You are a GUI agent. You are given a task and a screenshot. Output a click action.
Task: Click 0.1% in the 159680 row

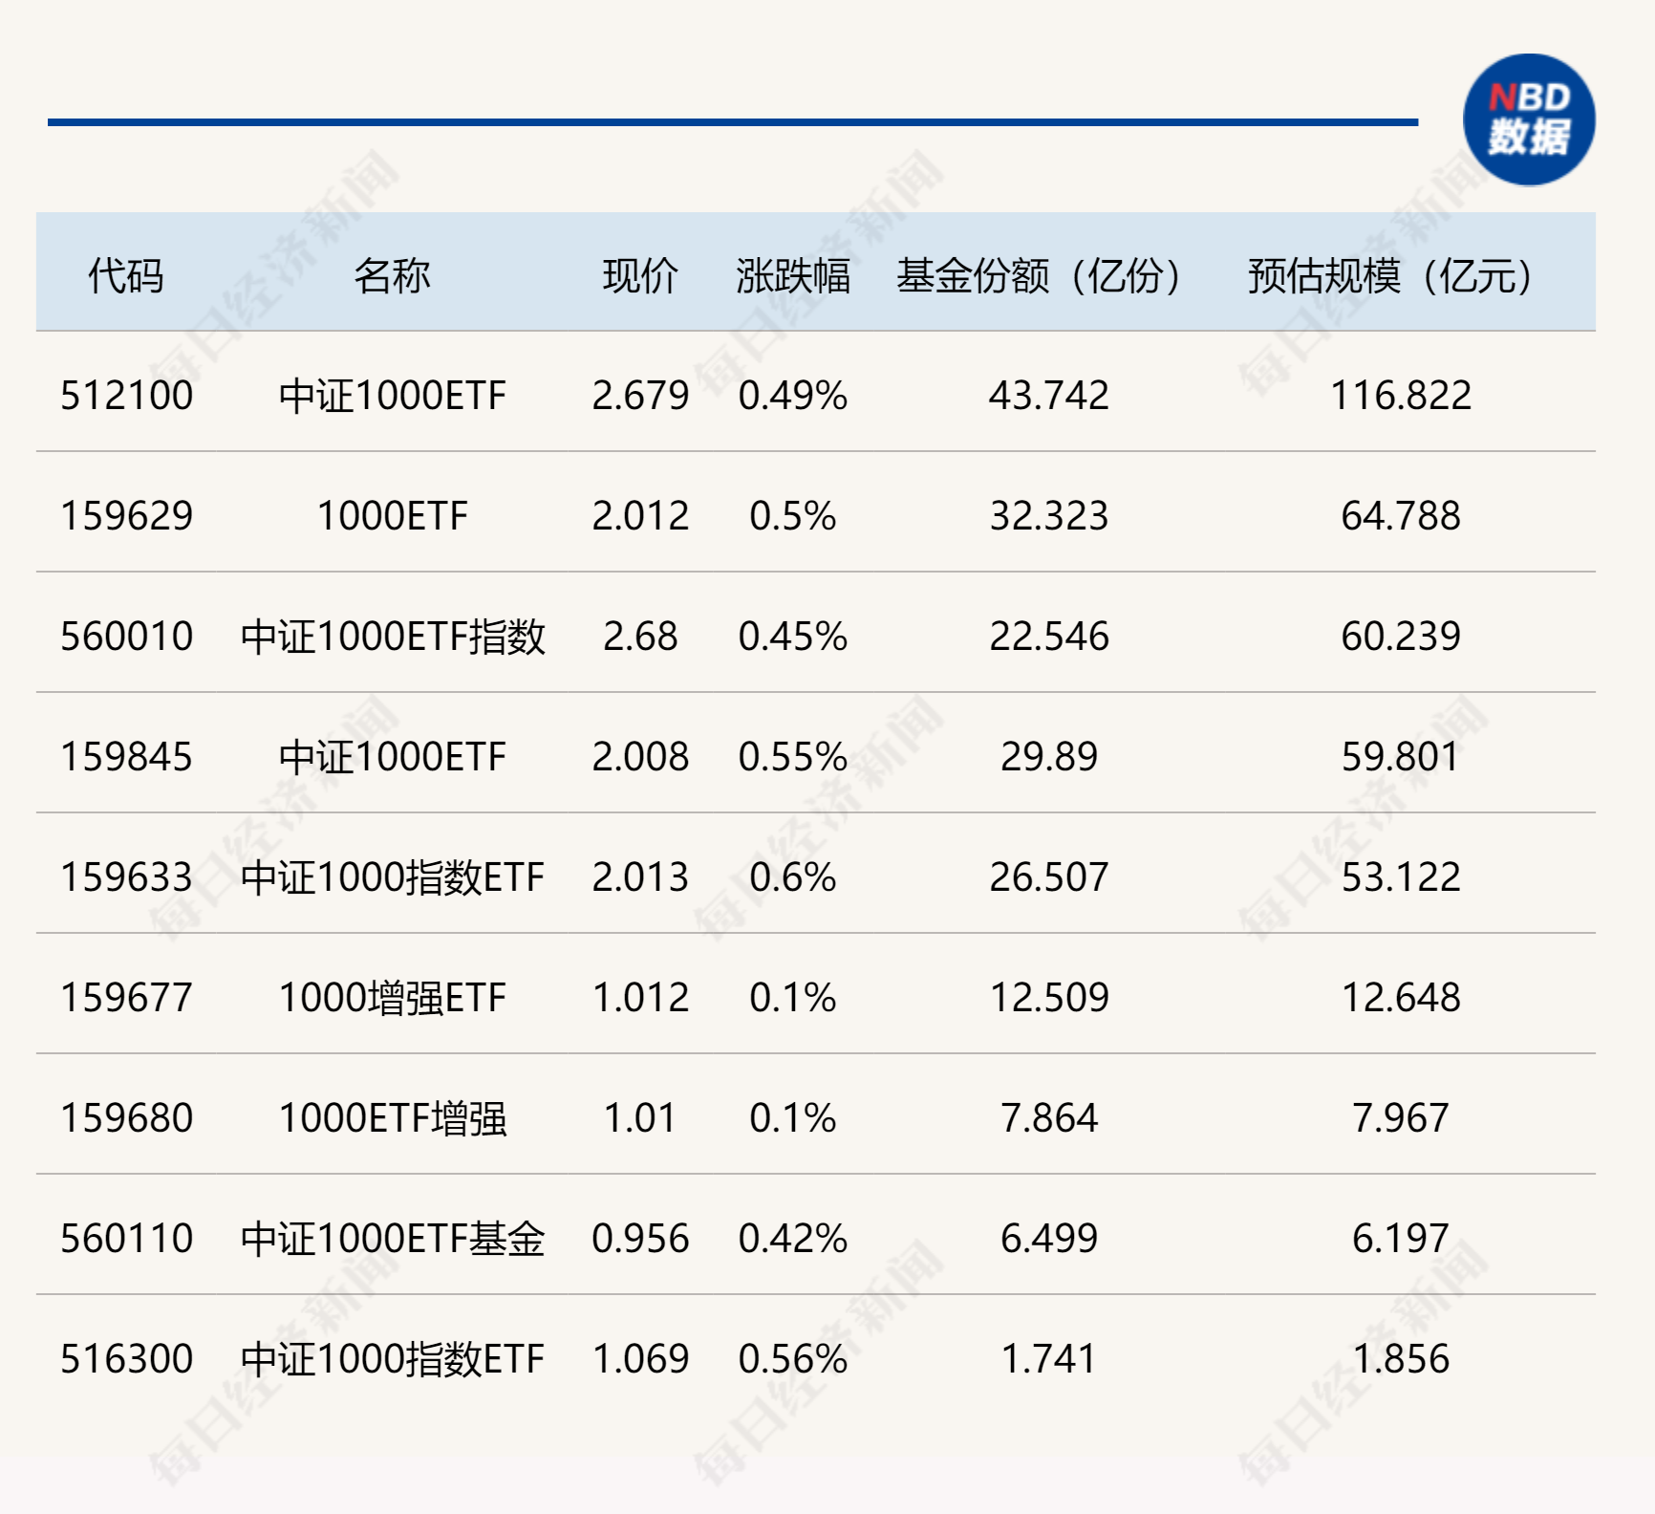793,1118
